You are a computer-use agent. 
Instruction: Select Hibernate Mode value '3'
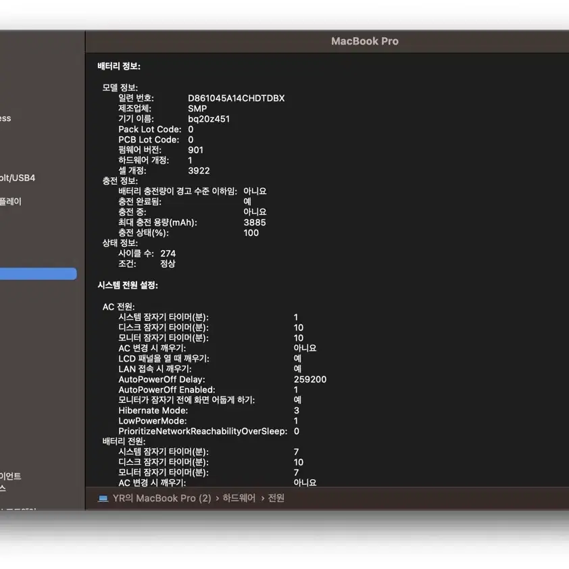pyautogui.click(x=297, y=410)
